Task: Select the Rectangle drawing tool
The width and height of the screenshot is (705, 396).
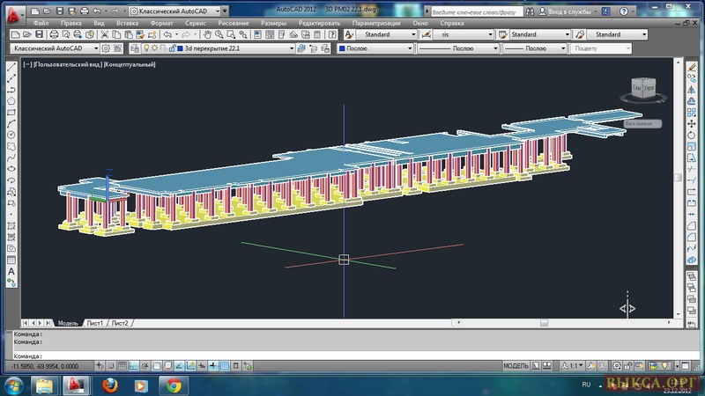Action: point(11,112)
